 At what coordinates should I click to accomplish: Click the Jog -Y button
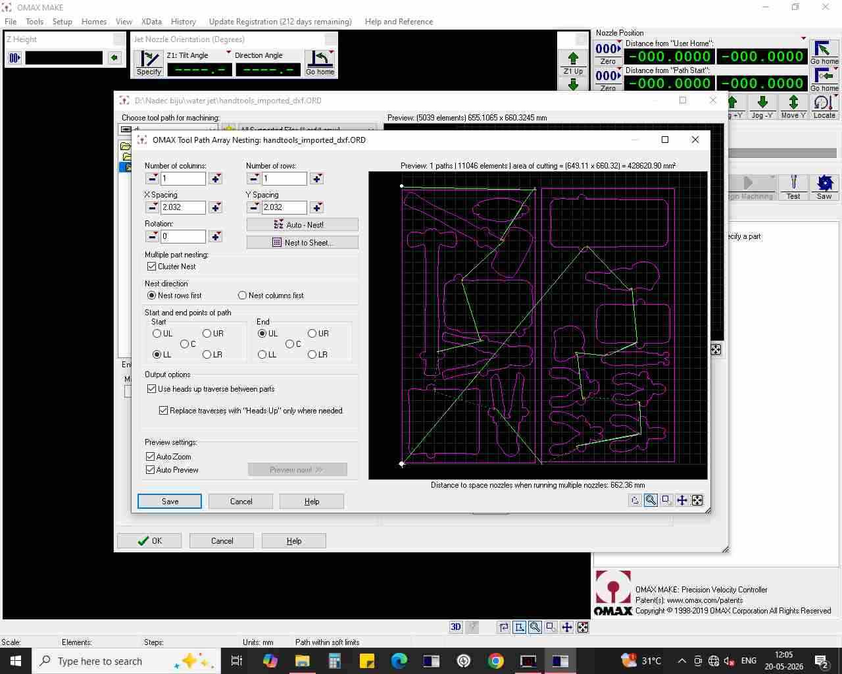762,107
